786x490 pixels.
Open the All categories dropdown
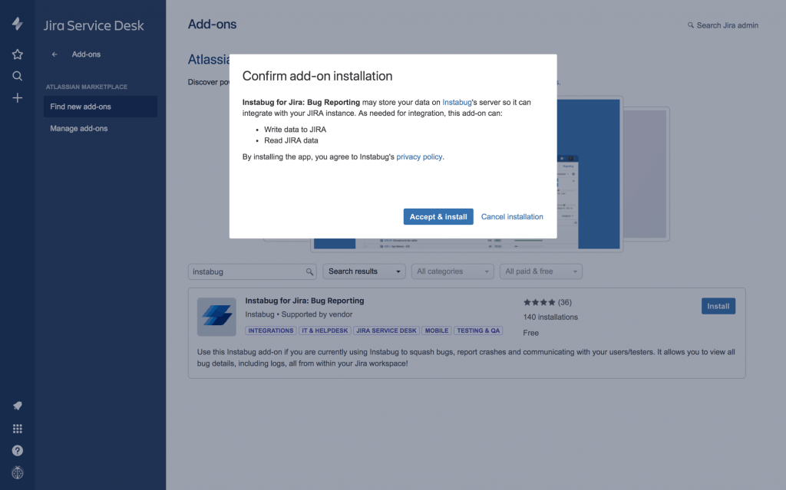(452, 271)
